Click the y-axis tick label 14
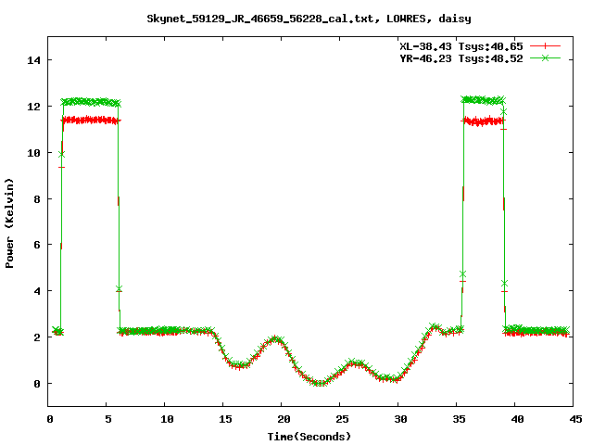The width and height of the screenshot is (593, 445). tap(33, 60)
